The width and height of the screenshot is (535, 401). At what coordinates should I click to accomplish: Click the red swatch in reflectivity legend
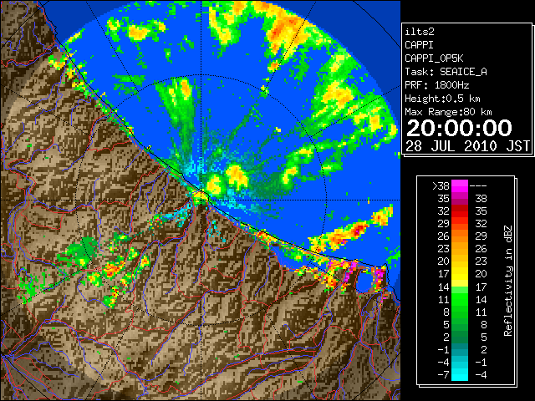(460, 211)
